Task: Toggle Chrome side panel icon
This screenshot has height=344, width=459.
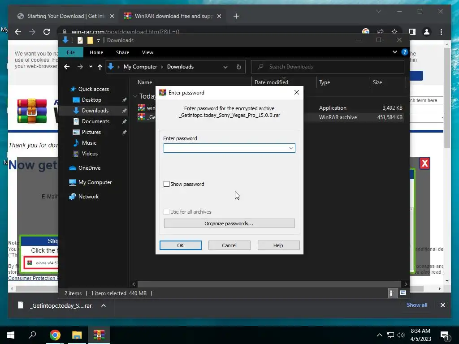Action: pos(412,32)
